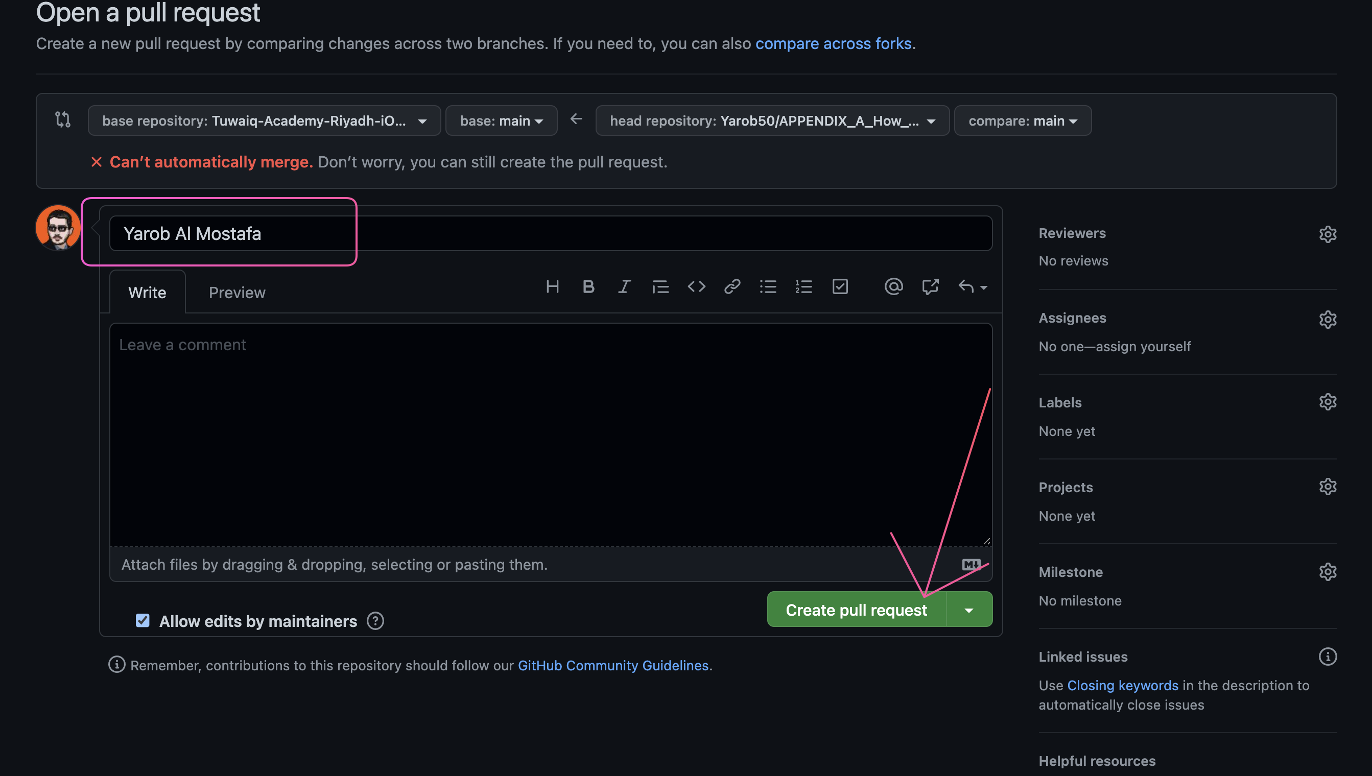Switch to the Preview tab
The width and height of the screenshot is (1372, 776).
(236, 292)
